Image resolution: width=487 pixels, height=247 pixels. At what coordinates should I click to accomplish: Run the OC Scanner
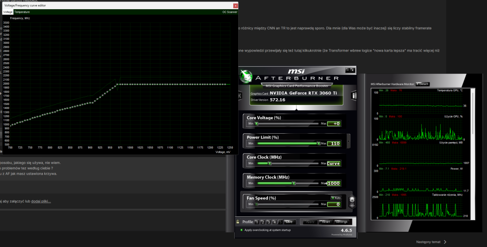230,11
